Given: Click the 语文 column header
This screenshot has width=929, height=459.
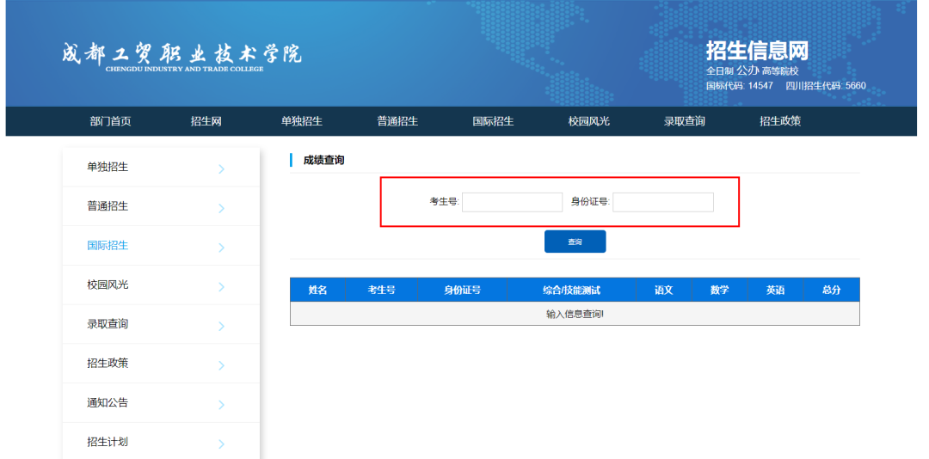Looking at the screenshot, I should pyautogui.click(x=663, y=291).
